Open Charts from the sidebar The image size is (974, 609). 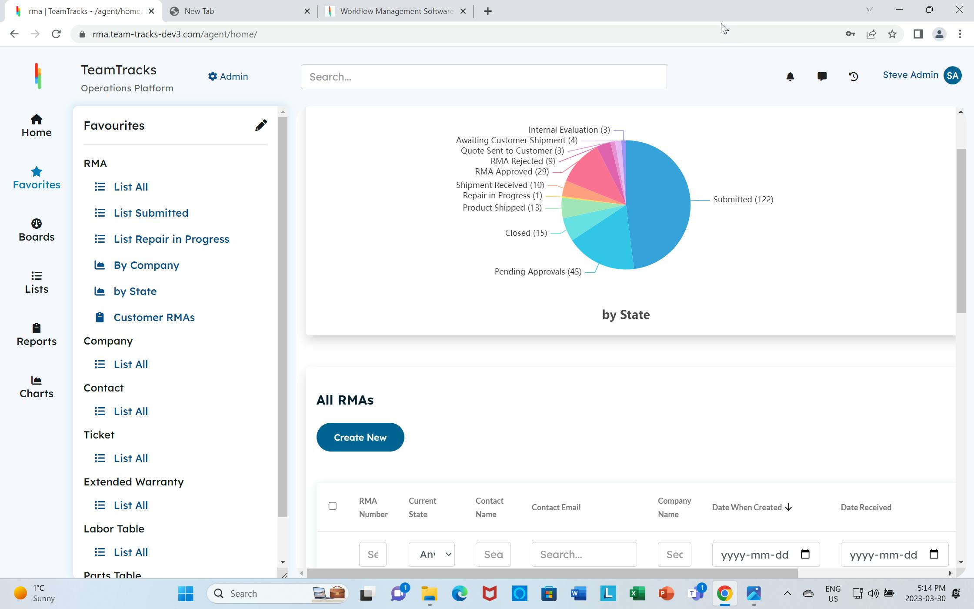pos(36,386)
